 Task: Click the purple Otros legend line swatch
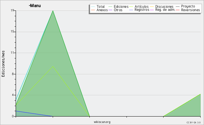pos(110,10)
